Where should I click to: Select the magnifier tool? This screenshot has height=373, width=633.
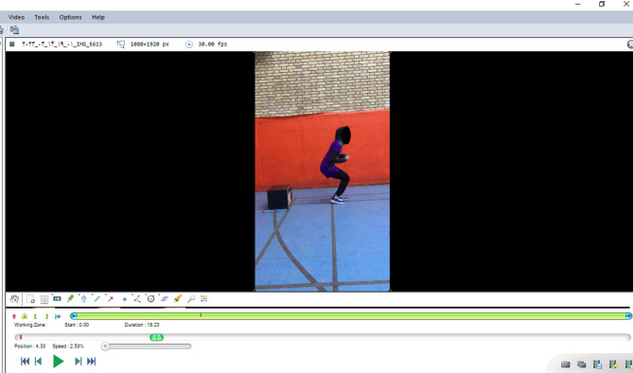pyautogui.click(x=191, y=298)
